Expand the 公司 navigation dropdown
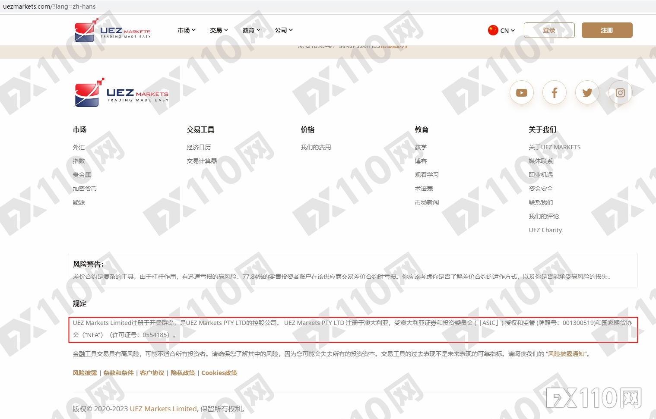 (x=284, y=30)
